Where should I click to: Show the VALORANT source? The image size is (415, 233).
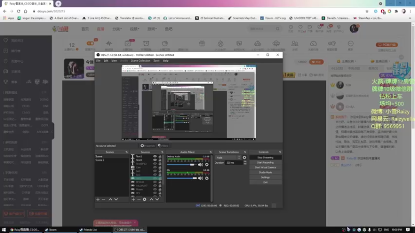pyautogui.click(x=155, y=186)
